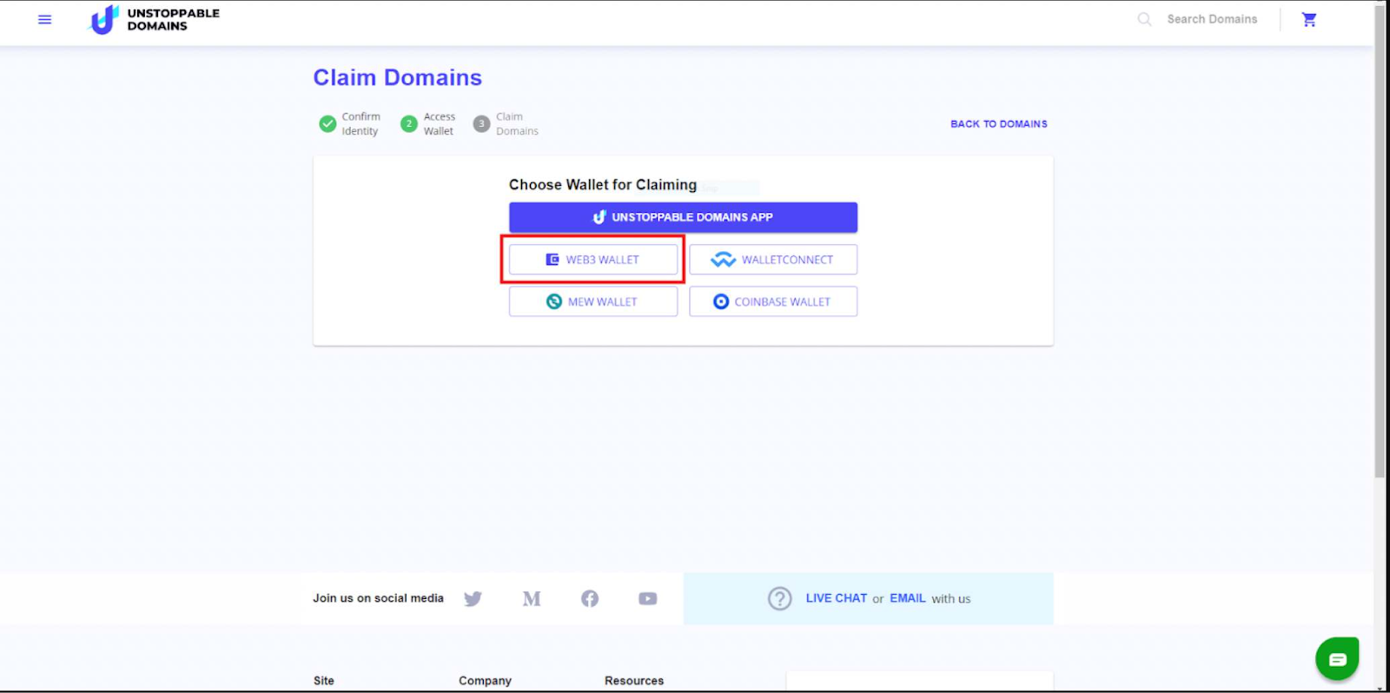Click the Join us on social media text
Image resolution: width=1390 pixels, height=693 pixels.
(378, 598)
